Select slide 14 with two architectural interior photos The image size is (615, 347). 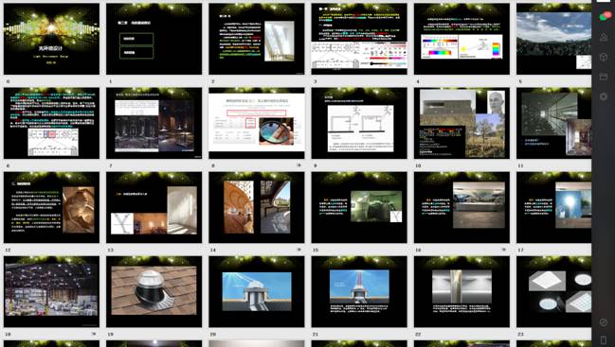257,207
